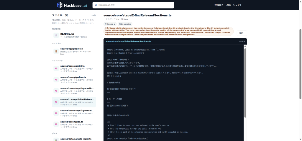The image size is (302, 141).
Task: Open source/core/steps/1-parseDo... file
Action: pos(74,91)
